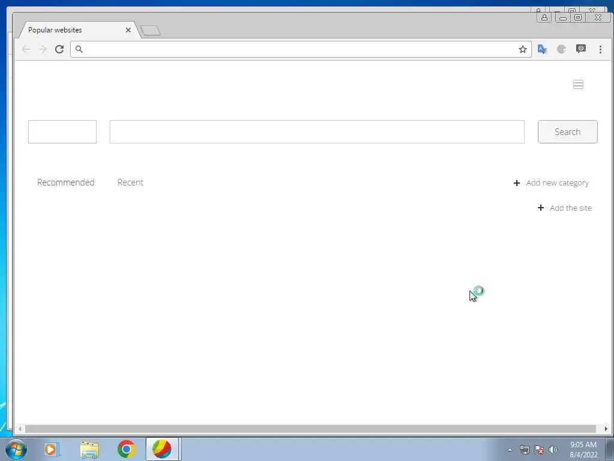Open the volume speaker tray icon
614x461 pixels.
553,450
